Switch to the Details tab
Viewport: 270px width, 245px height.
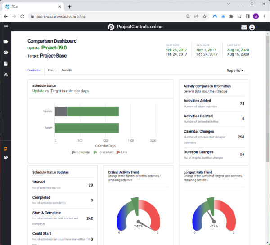coord(67,71)
